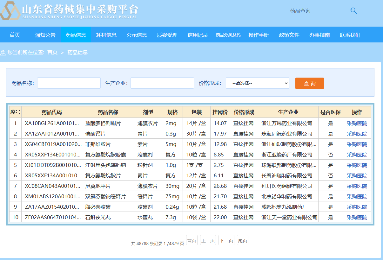
Task: Open the 耗材信息 menu item
Action: [106, 35]
